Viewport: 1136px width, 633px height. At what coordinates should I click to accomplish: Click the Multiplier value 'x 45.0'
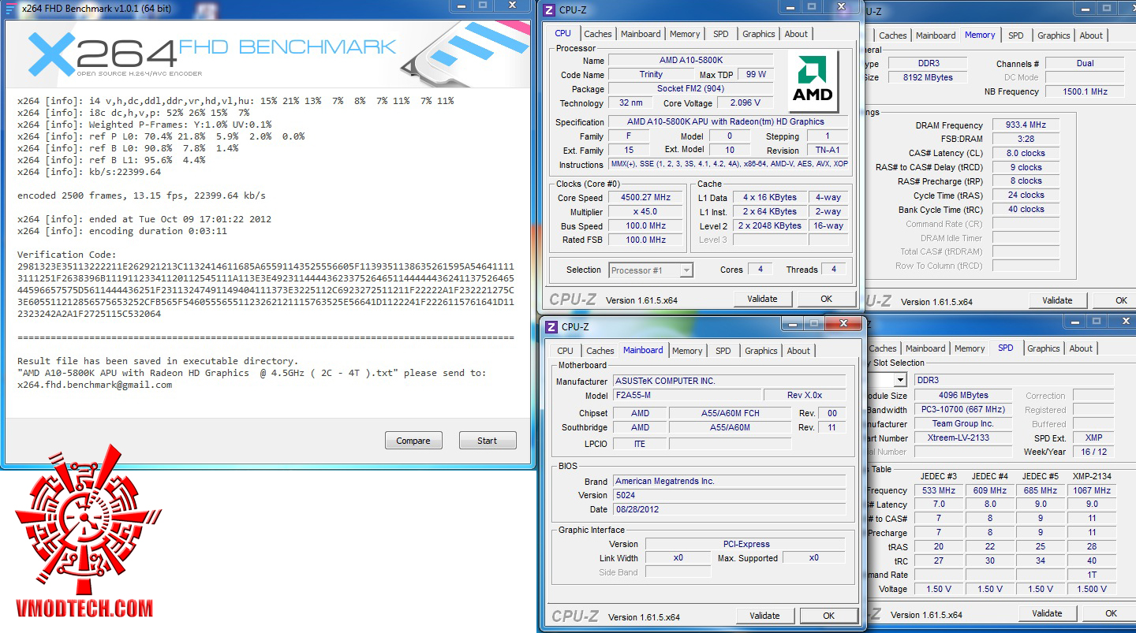[x=646, y=212]
